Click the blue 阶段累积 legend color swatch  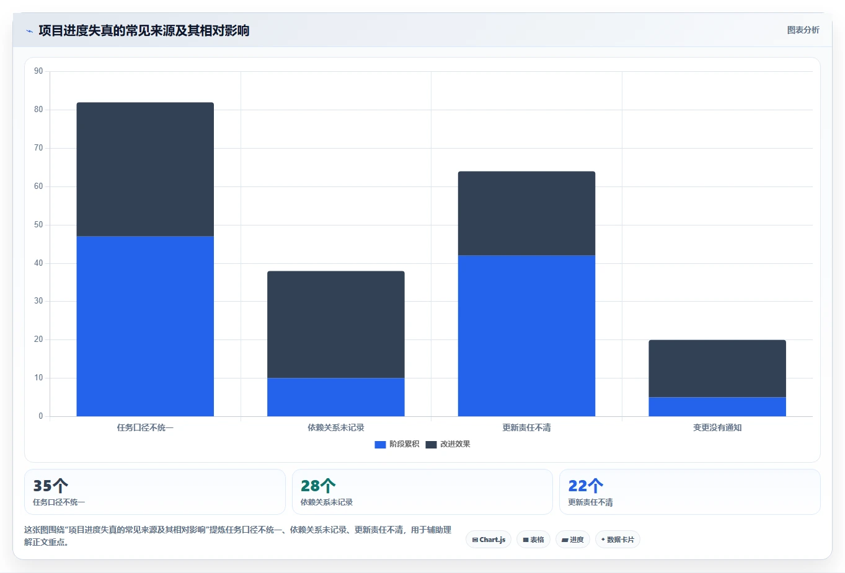[380, 445]
